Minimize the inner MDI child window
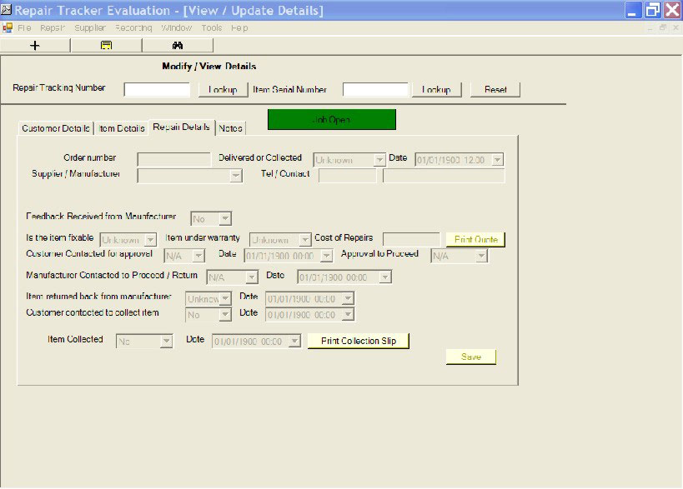Image resolution: width=683 pixels, height=489 pixels. coord(650,27)
